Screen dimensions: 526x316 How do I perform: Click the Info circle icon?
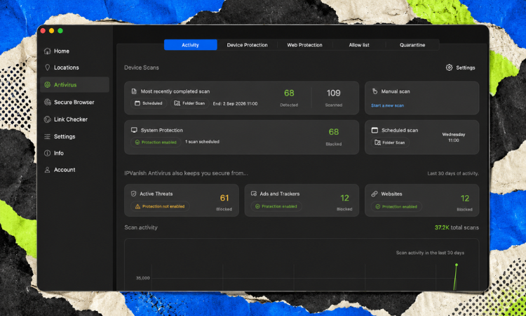(x=47, y=153)
